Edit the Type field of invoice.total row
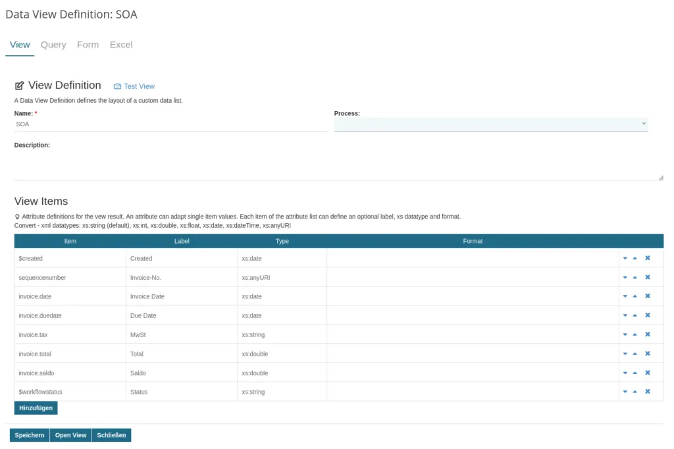Image resolution: width=674 pixels, height=449 pixels. pyautogui.click(x=282, y=354)
